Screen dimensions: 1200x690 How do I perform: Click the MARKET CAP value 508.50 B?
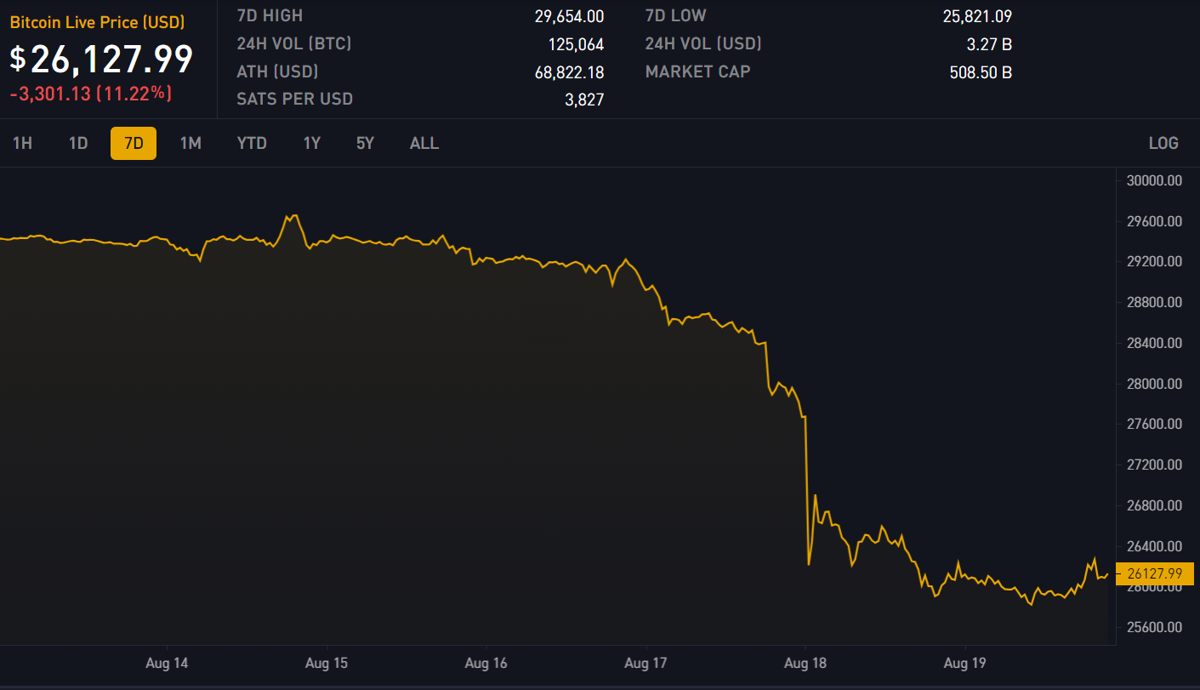pos(981,72)
